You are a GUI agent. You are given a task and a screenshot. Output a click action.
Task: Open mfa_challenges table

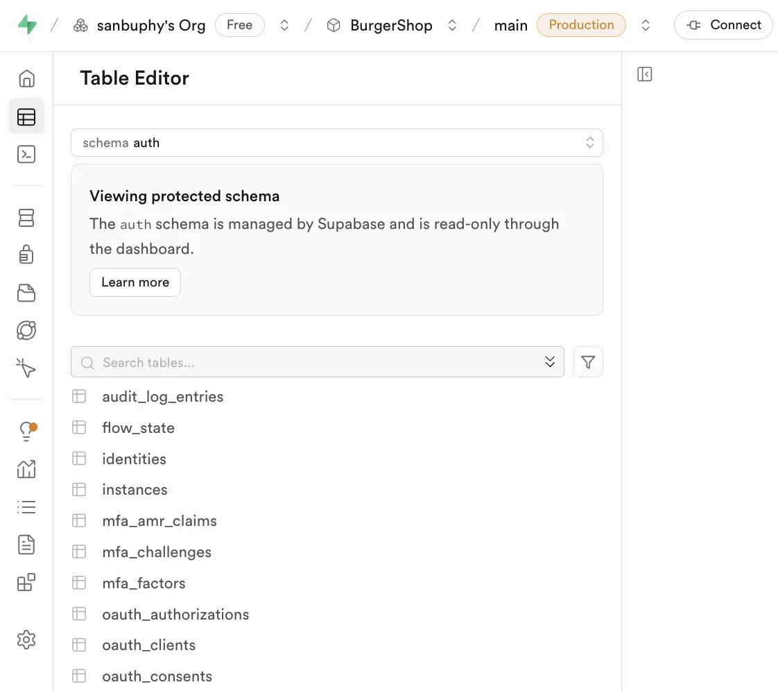point(157,552)
